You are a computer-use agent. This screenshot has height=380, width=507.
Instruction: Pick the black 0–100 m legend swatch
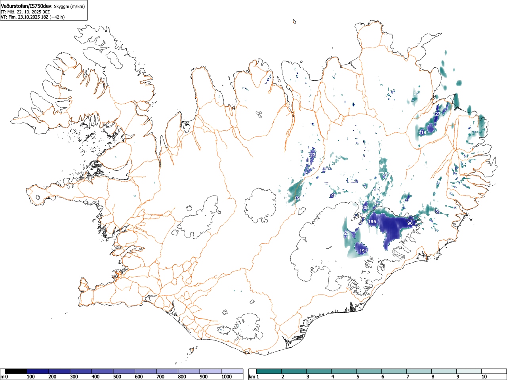[x=16, y=371]
